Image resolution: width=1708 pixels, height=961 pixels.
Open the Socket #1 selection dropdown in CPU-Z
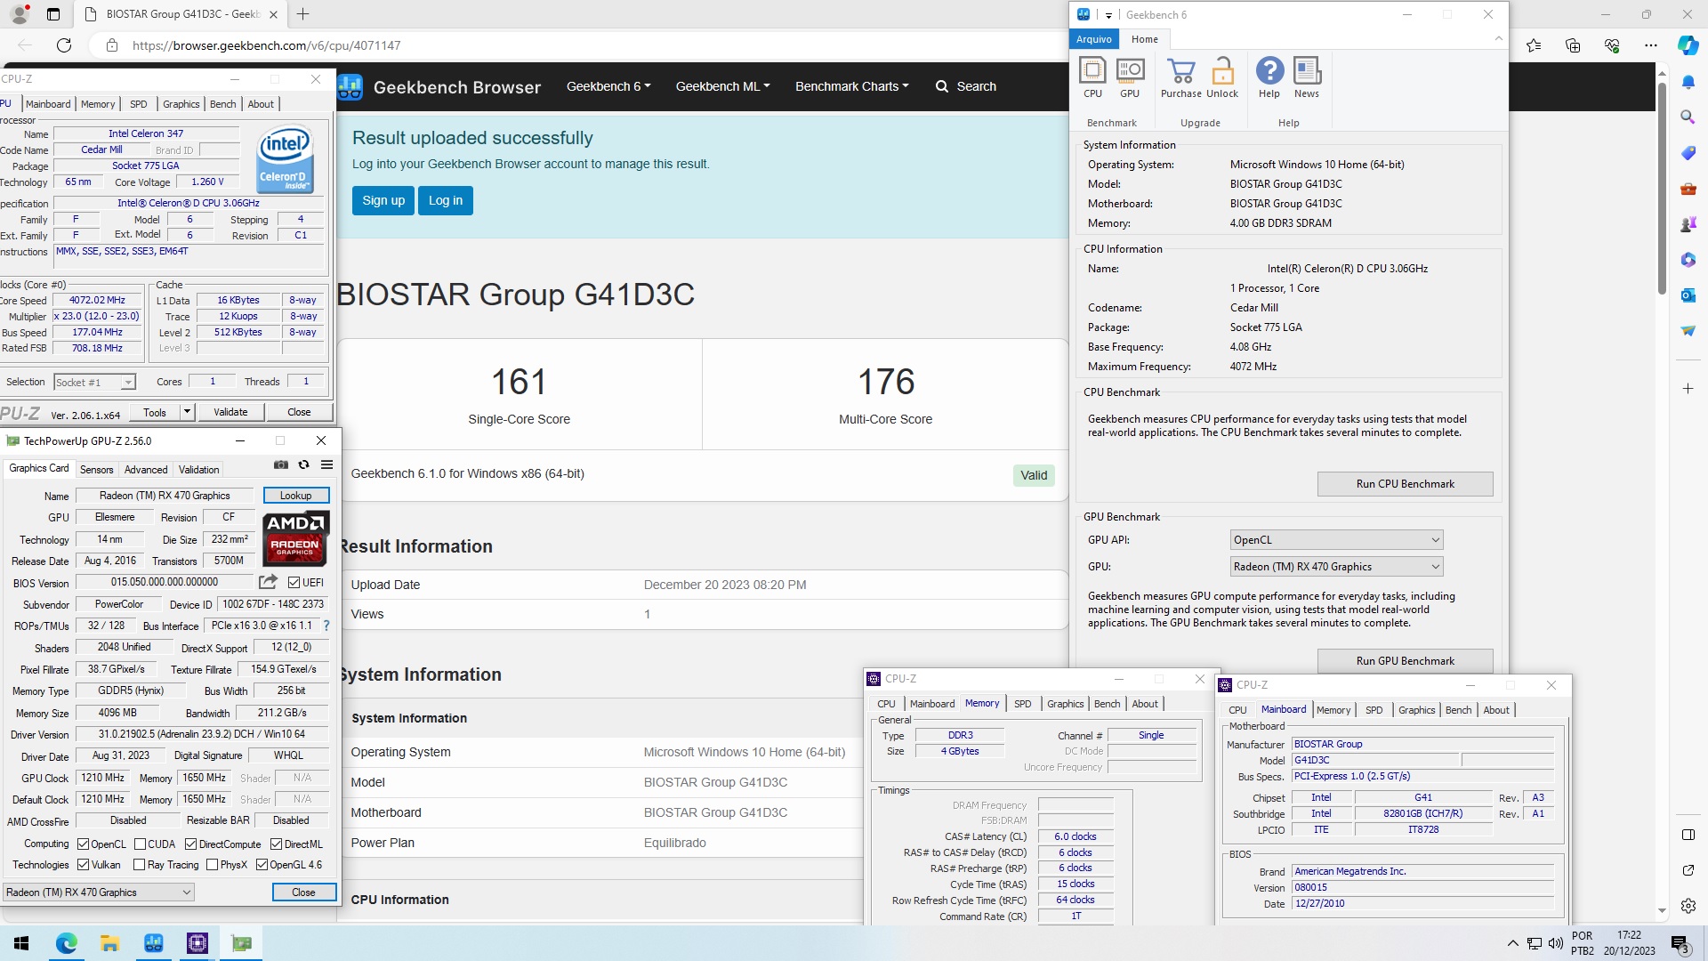(94, 383)
